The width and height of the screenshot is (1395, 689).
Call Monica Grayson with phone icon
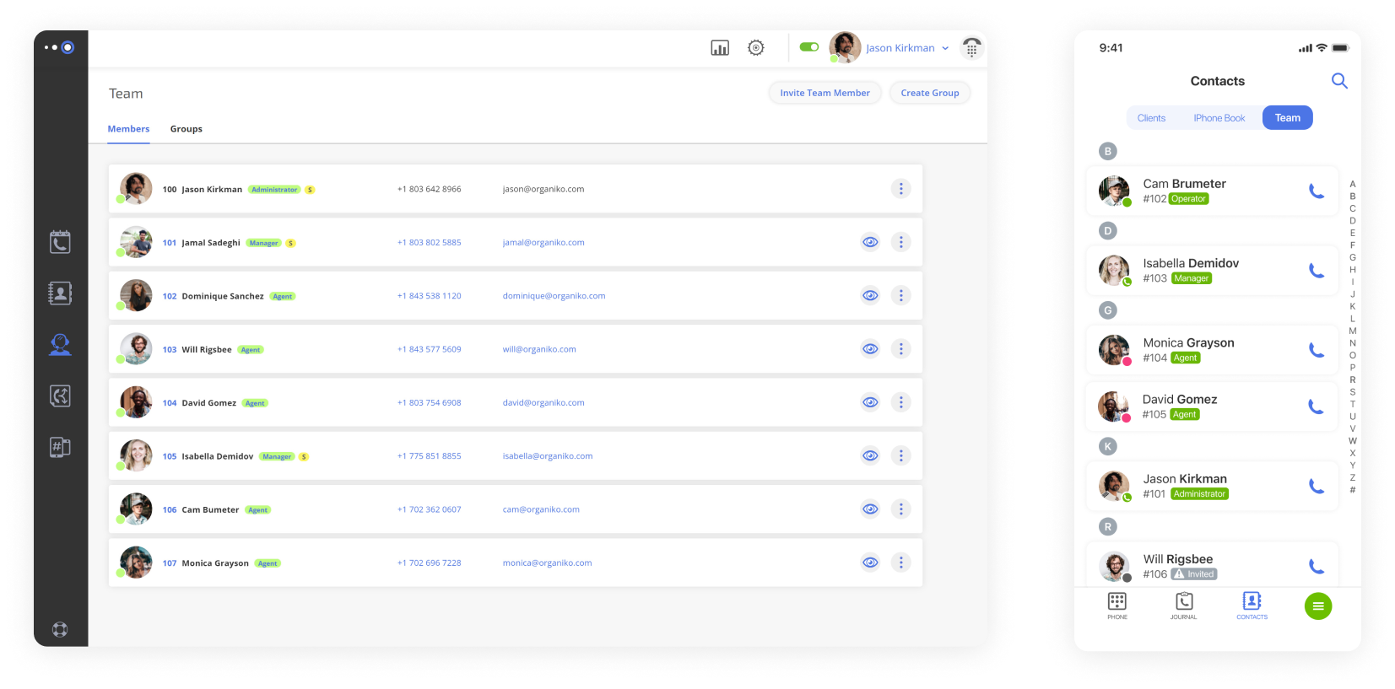pyautogui.click(x=1317, y=350)
